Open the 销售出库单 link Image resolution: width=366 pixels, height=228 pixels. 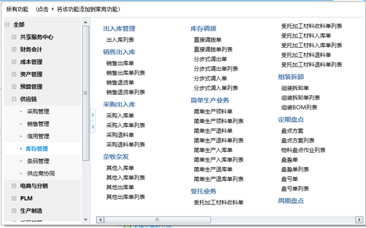(x=120, y=63)
